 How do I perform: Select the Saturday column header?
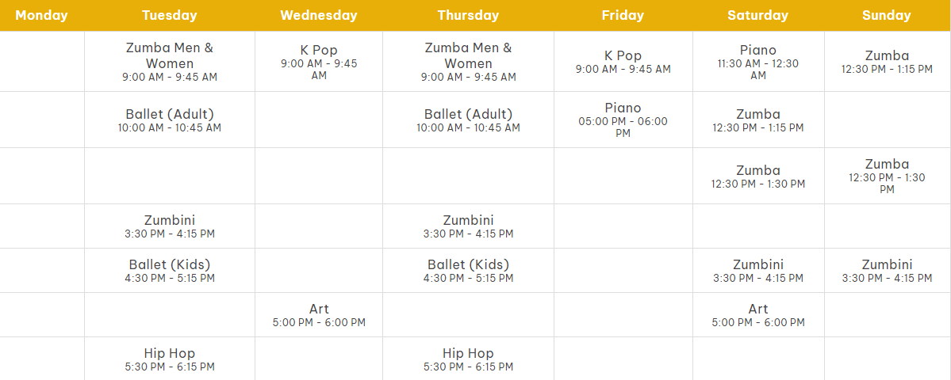point(758,16)
